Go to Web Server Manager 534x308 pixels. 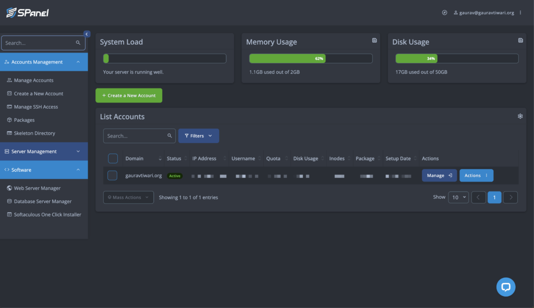pos(37,188)
